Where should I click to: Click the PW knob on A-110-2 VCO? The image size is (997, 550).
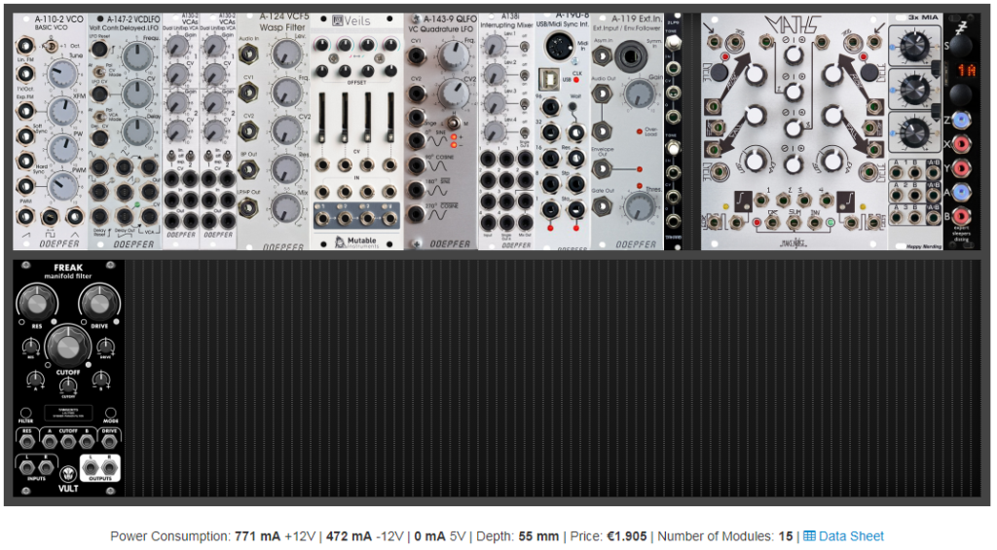(x=61, y=149)
